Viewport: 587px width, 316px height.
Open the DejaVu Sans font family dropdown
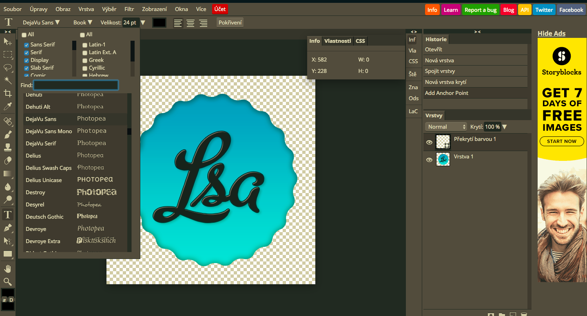pos(41,23)
